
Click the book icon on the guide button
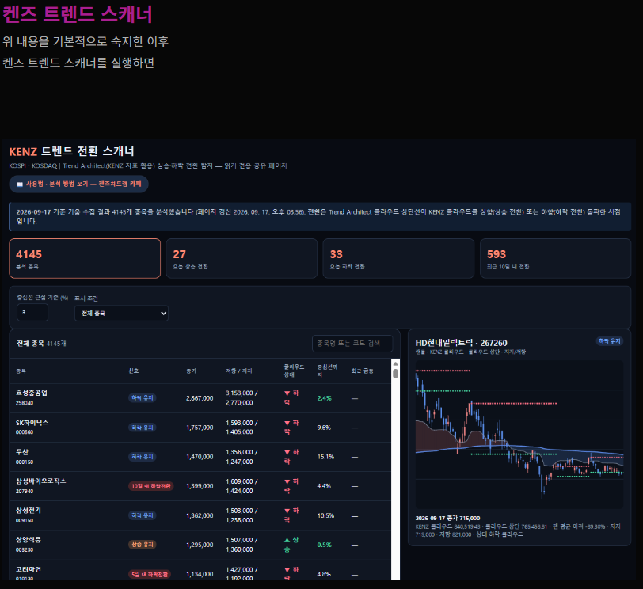(19, 184)
